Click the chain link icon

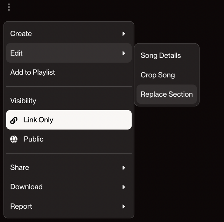[x=14, y=120]
